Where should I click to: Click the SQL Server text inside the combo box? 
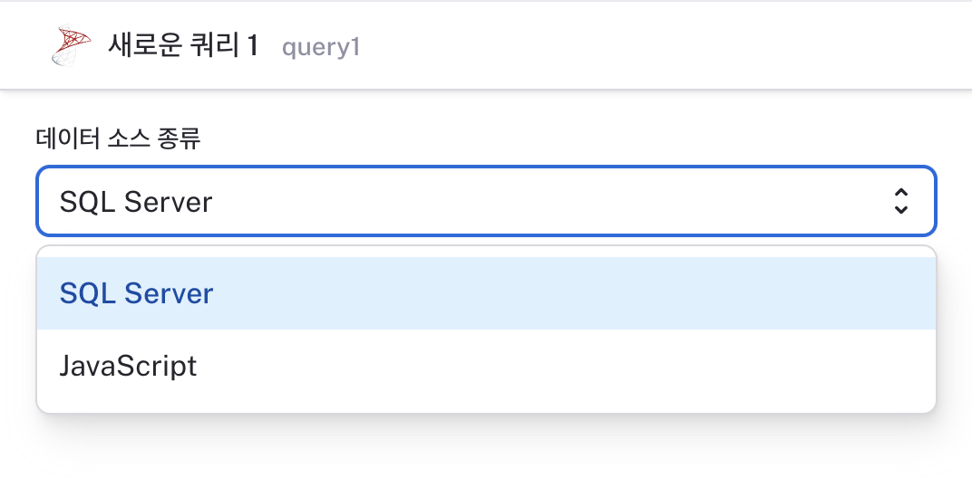tap(136, 202)
